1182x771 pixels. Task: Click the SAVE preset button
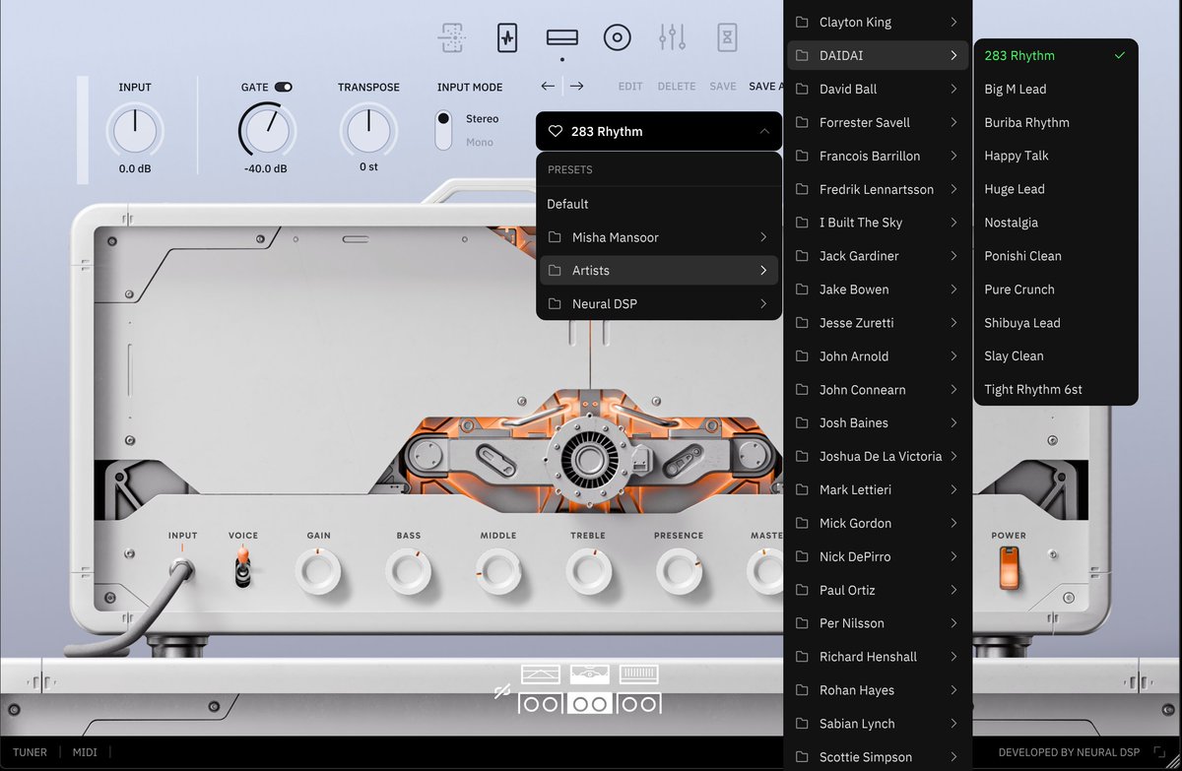tap(723, 87)
